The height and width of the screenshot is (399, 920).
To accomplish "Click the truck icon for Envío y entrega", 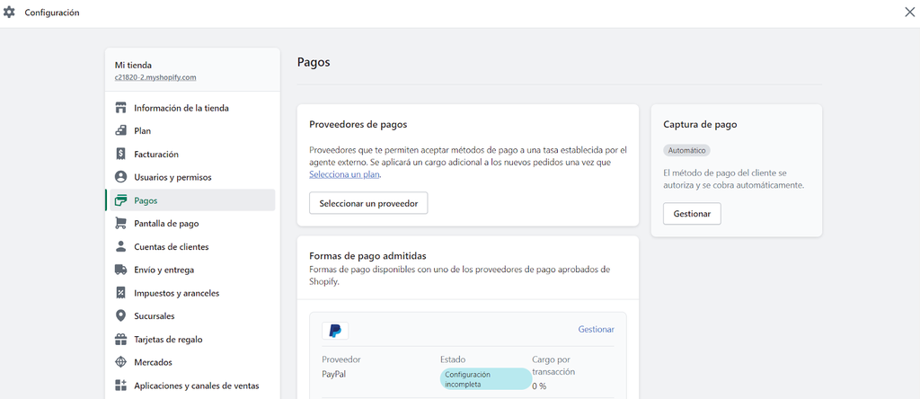I will [120, 270].
